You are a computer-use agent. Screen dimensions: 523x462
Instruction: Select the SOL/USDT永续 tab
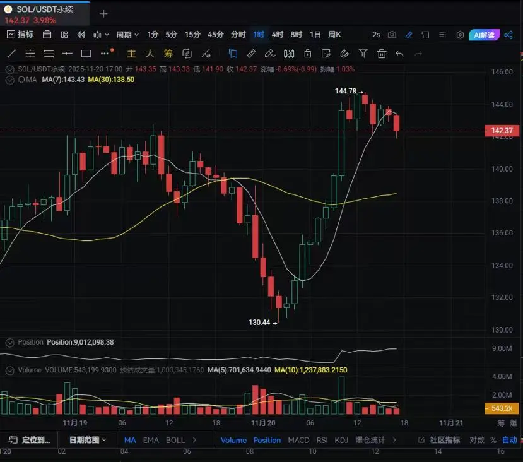[x=44, y=14]
